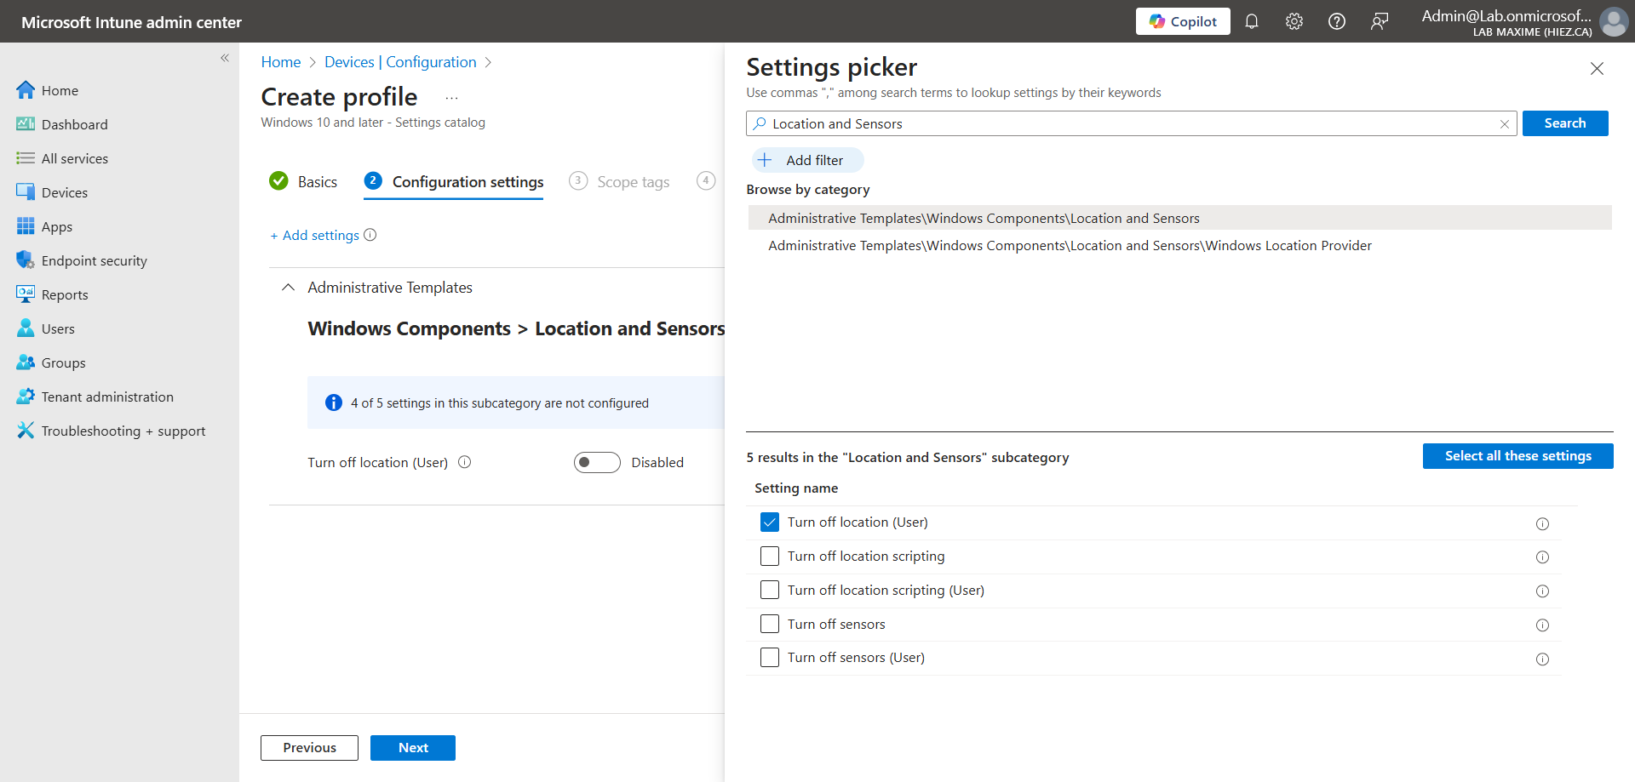Image resolution: width=1635 pixels, height=782 pixels.
Task: Open the ellipsis menu beside Create profile
Action: click(x=451, y=98)
